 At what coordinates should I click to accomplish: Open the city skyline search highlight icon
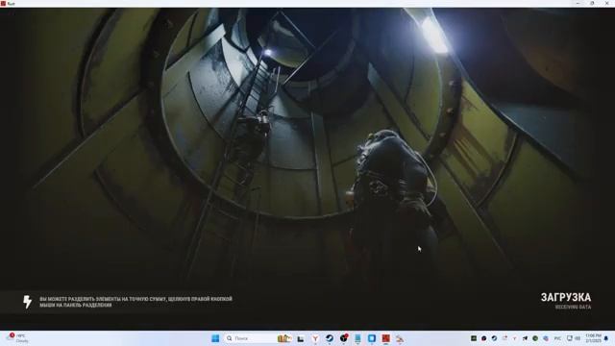point(284,338)
